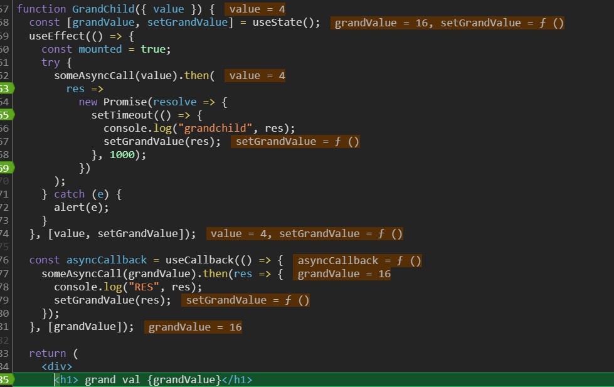Click the 'res =>' arrow parameter line
Screen dimensions: 614x387
coord(85,89)
